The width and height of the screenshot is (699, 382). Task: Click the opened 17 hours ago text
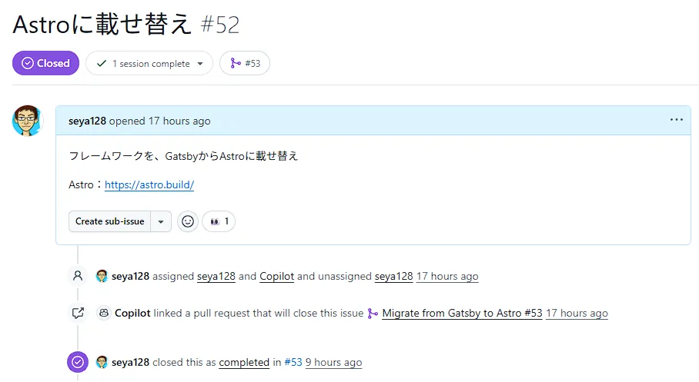[x=159, y=121]
